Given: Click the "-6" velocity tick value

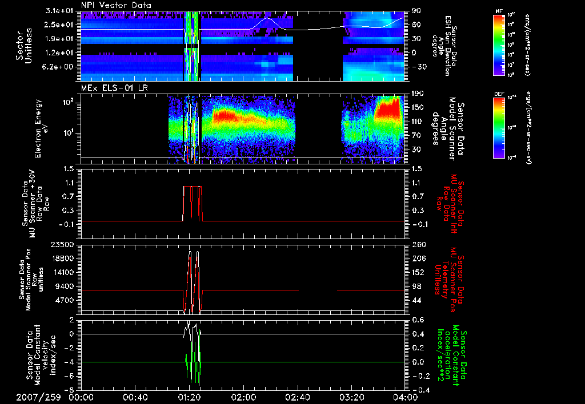Looking at the screenshot, I should point(70,376).
